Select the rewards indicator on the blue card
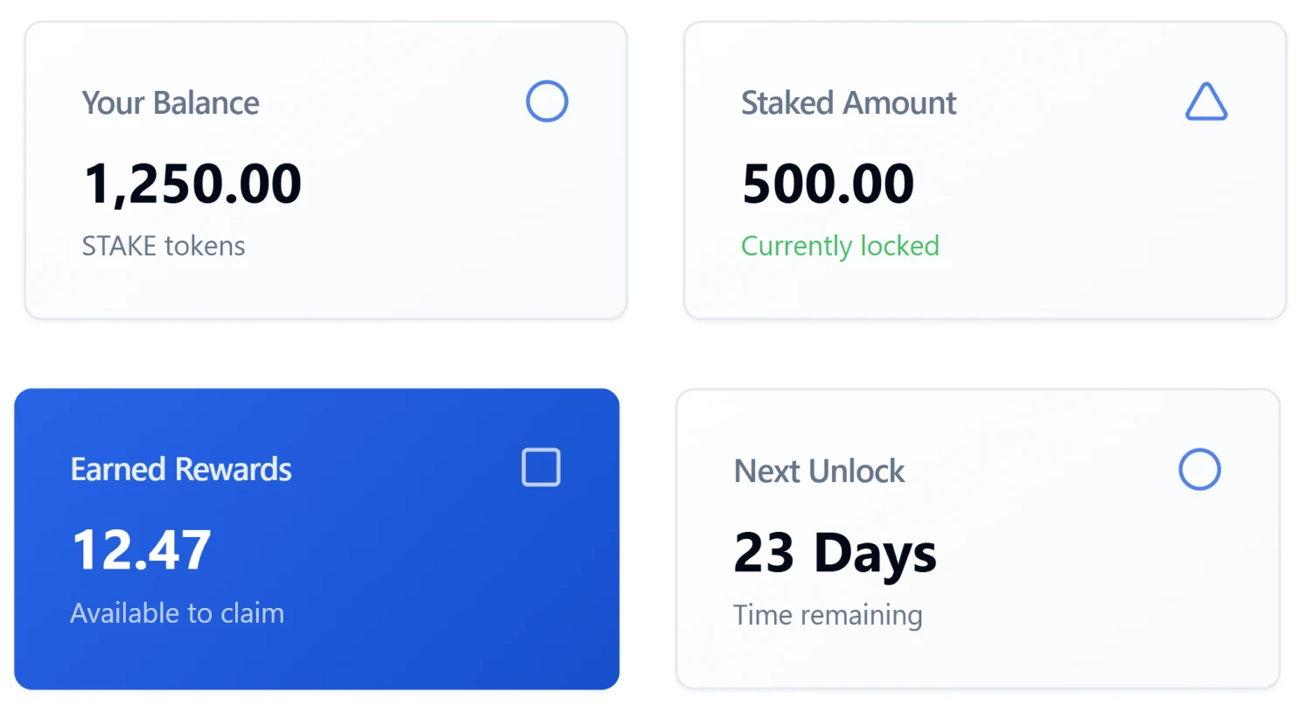The height and width of the screenshot is (706, 1307). (540, 468)
